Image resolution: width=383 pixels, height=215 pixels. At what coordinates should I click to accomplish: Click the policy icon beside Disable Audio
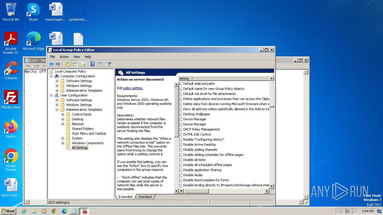tap(180, 175)
